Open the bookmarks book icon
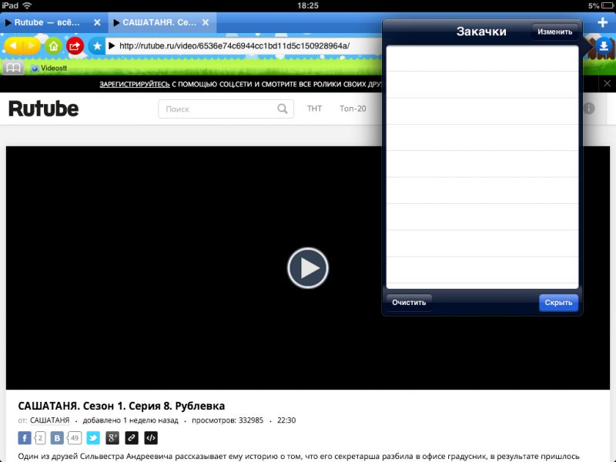 coord(13,68)
